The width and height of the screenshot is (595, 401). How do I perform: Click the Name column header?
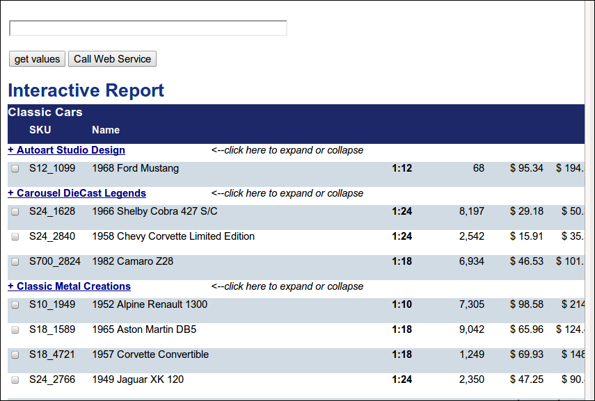(x=106, y=130)
